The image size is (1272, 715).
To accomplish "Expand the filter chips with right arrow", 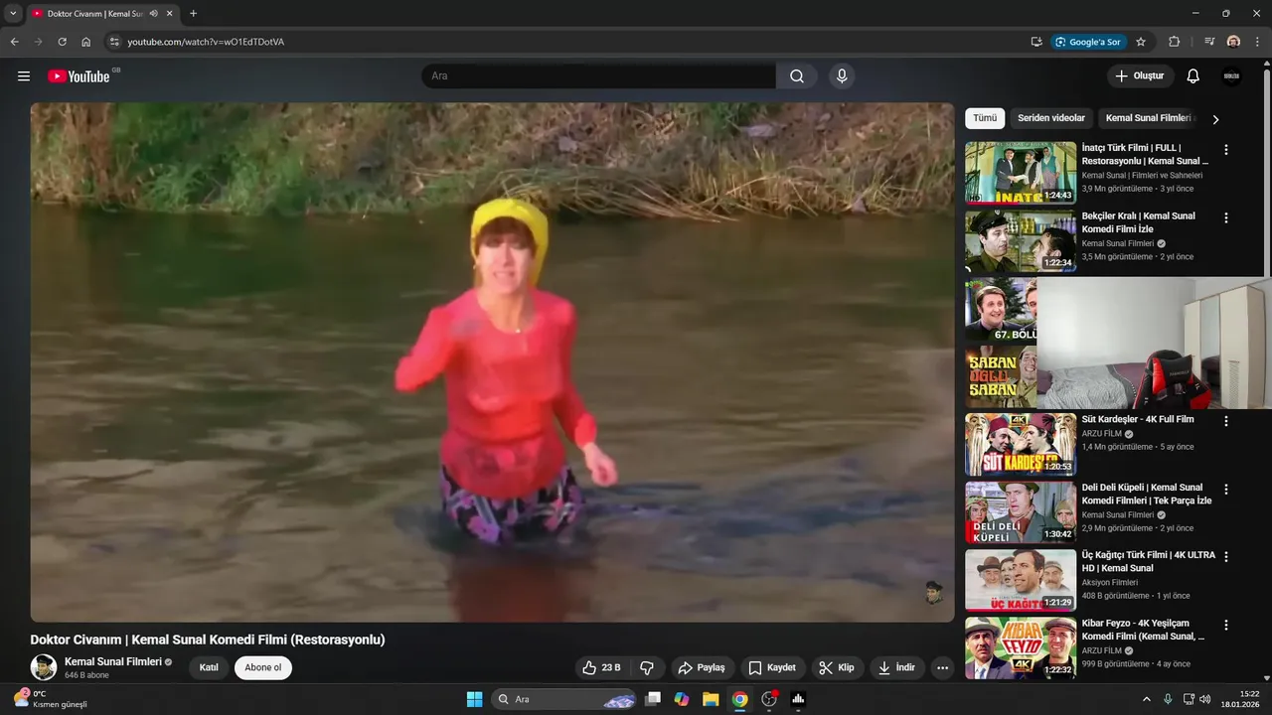I will (1214, 119).
